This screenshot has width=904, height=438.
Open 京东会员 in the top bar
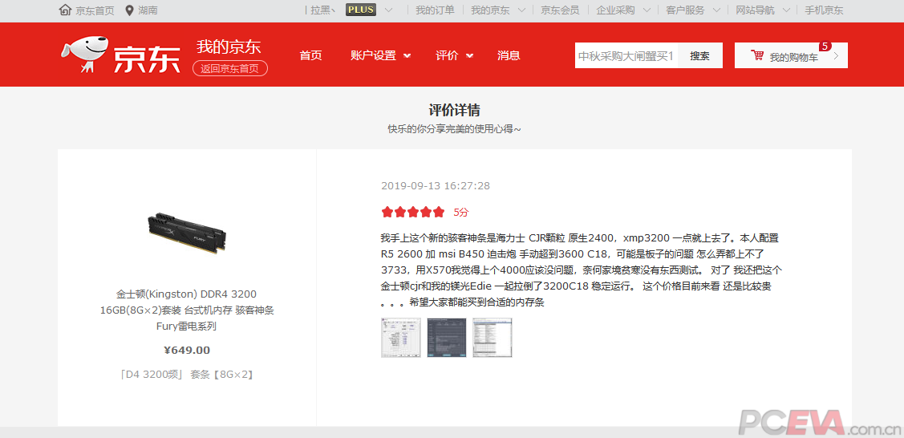pos(560,10)
